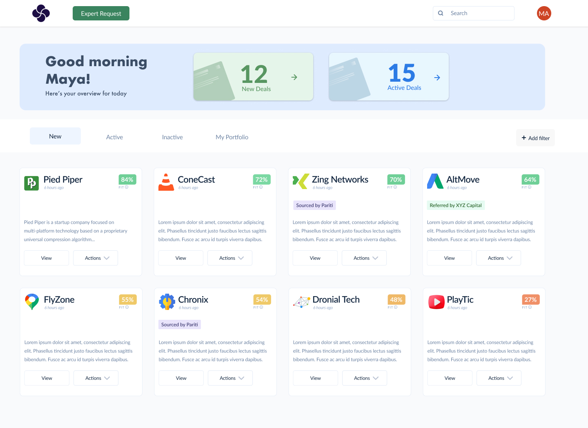Switch to the Inactive tab

172,137
